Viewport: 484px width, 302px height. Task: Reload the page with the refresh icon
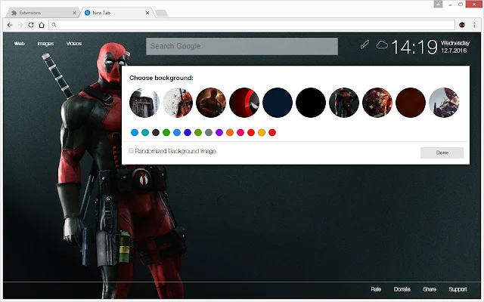(x=31, y=25)
